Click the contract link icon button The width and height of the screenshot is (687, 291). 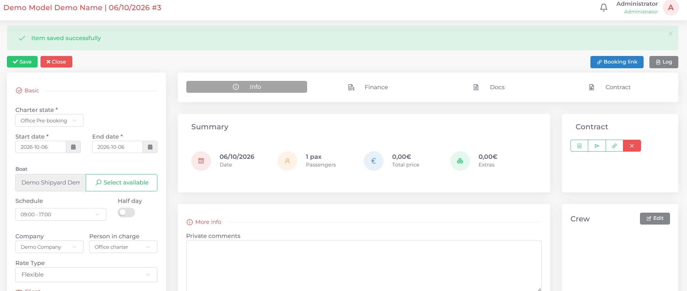[614, 146]
